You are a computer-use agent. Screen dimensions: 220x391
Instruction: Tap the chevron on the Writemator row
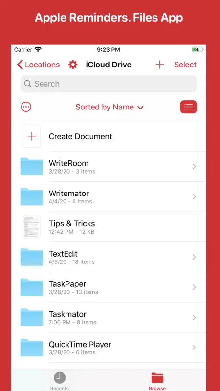[x=194, y=197]
